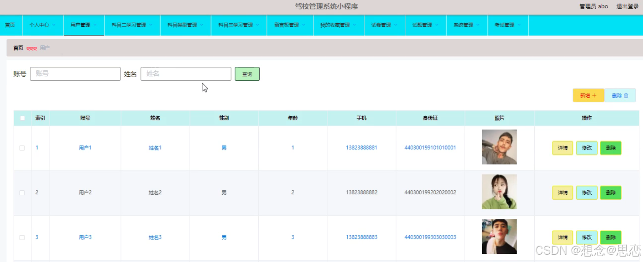Click the account cell 用户2
The image size is (643, 262).
[85, 193]
